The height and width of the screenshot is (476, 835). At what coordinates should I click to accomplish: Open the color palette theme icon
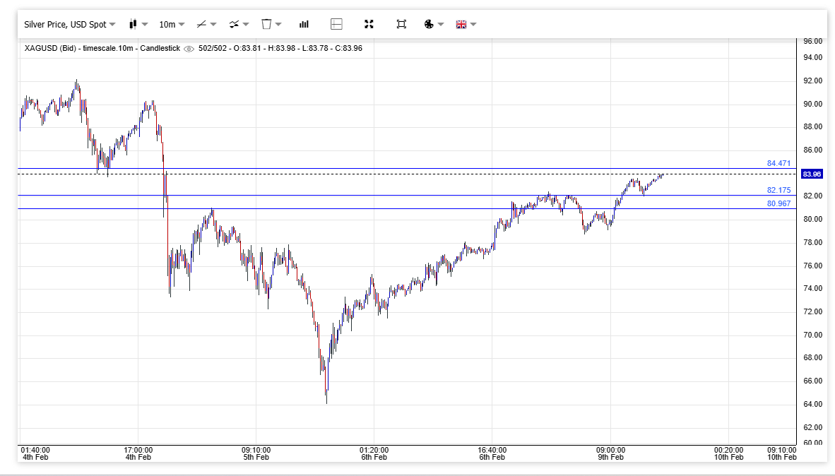(x=432, y=24)
